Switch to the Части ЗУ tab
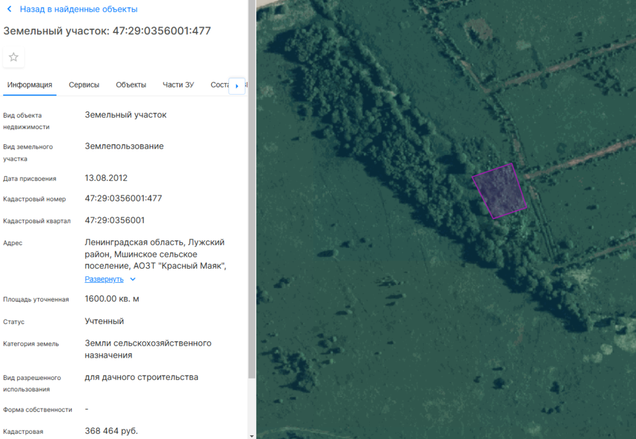Image resolution: width=636 pixels, height=439 pixels. coord(178,85)
